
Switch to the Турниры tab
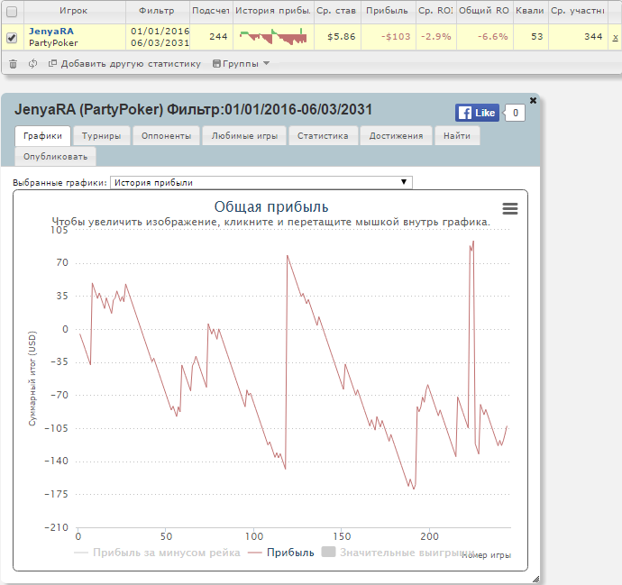[102, 136]
